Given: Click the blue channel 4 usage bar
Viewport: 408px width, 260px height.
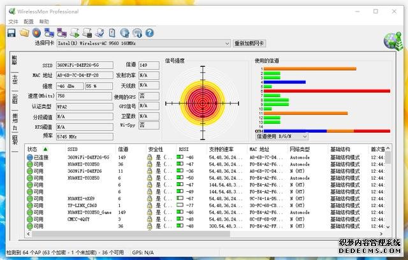Looking at the screenshot, I should coord(285,82).
